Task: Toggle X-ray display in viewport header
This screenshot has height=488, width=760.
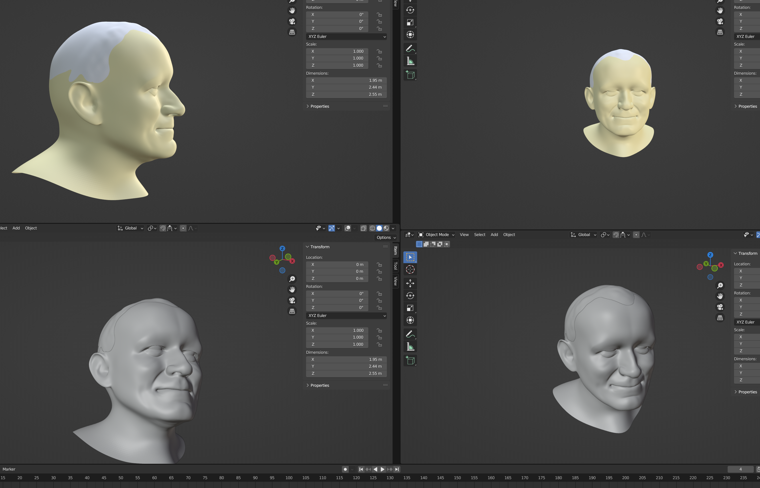Action: [363, 228]
